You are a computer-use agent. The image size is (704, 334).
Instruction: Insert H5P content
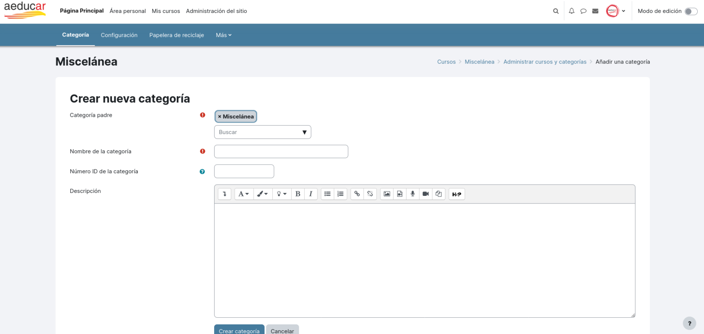[457, 194]
